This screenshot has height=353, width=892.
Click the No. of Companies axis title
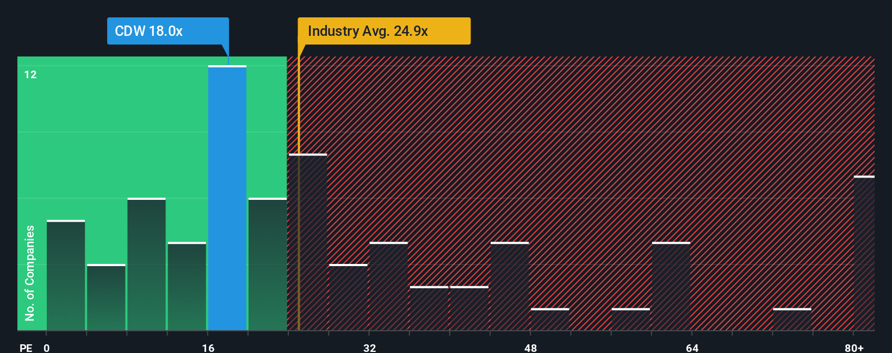tap(30, 273)
